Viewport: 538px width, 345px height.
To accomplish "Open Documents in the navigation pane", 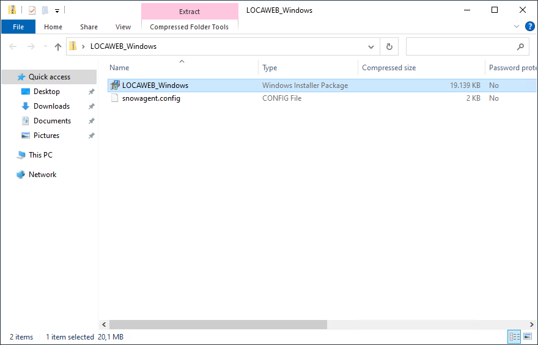I will coord(52,121).
